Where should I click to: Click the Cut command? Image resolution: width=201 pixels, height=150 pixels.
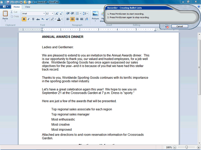point(14,12)
